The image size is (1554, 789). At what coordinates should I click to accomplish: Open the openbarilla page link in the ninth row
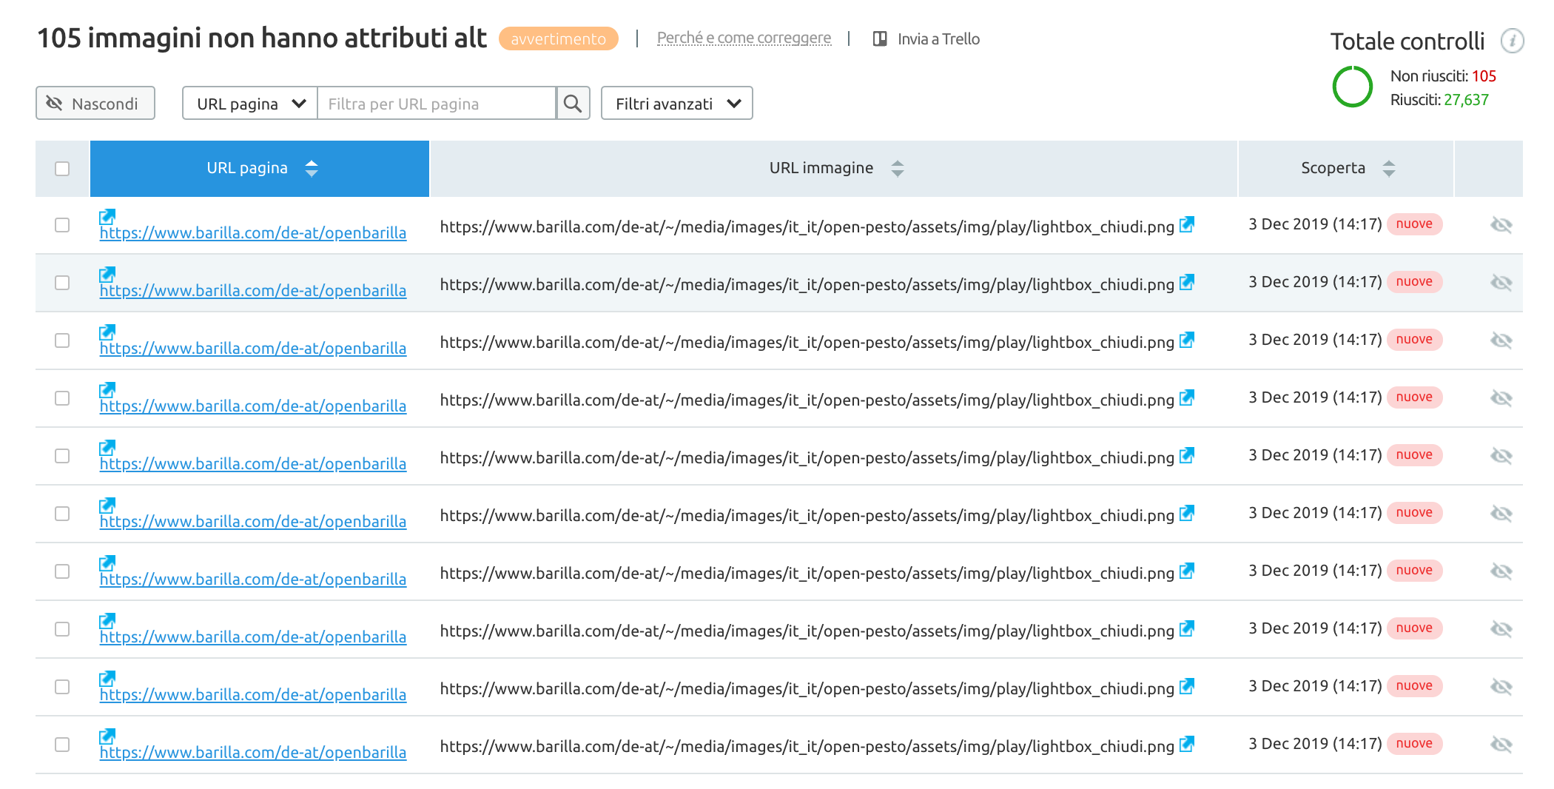(253, 694)
